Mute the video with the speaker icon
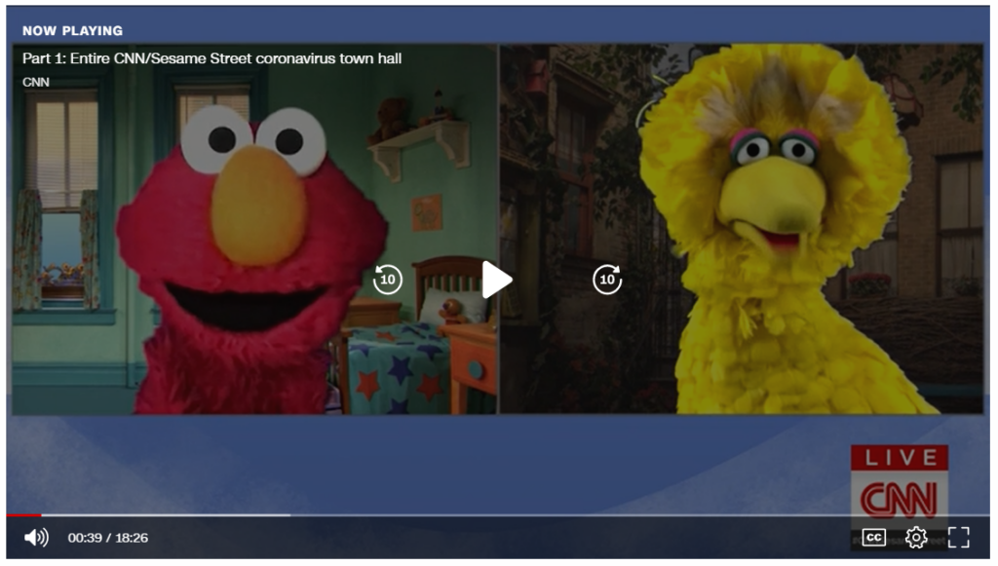Screen dimensions: 998x566 click(36, 538)
